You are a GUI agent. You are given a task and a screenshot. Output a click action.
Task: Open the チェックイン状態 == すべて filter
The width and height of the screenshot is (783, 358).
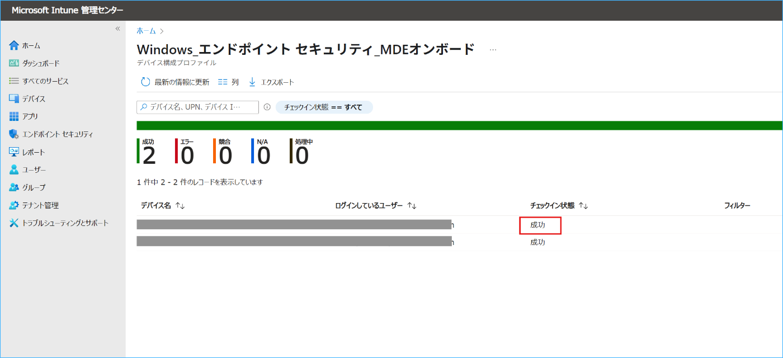coord(324,107)
